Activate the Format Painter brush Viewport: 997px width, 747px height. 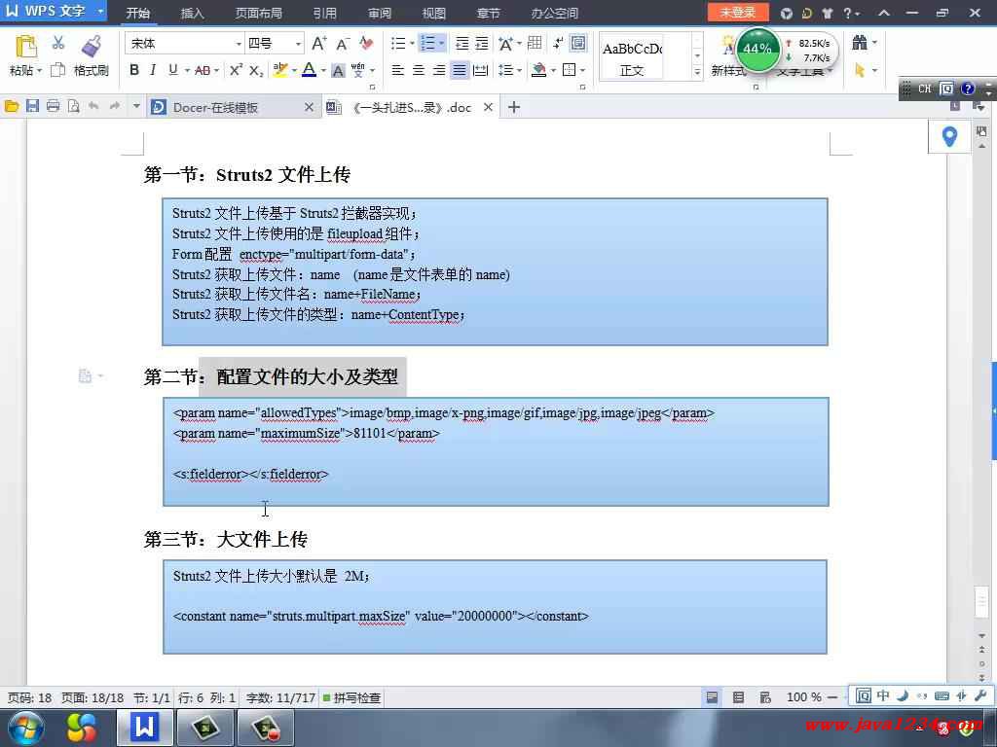tap(92, 47)
